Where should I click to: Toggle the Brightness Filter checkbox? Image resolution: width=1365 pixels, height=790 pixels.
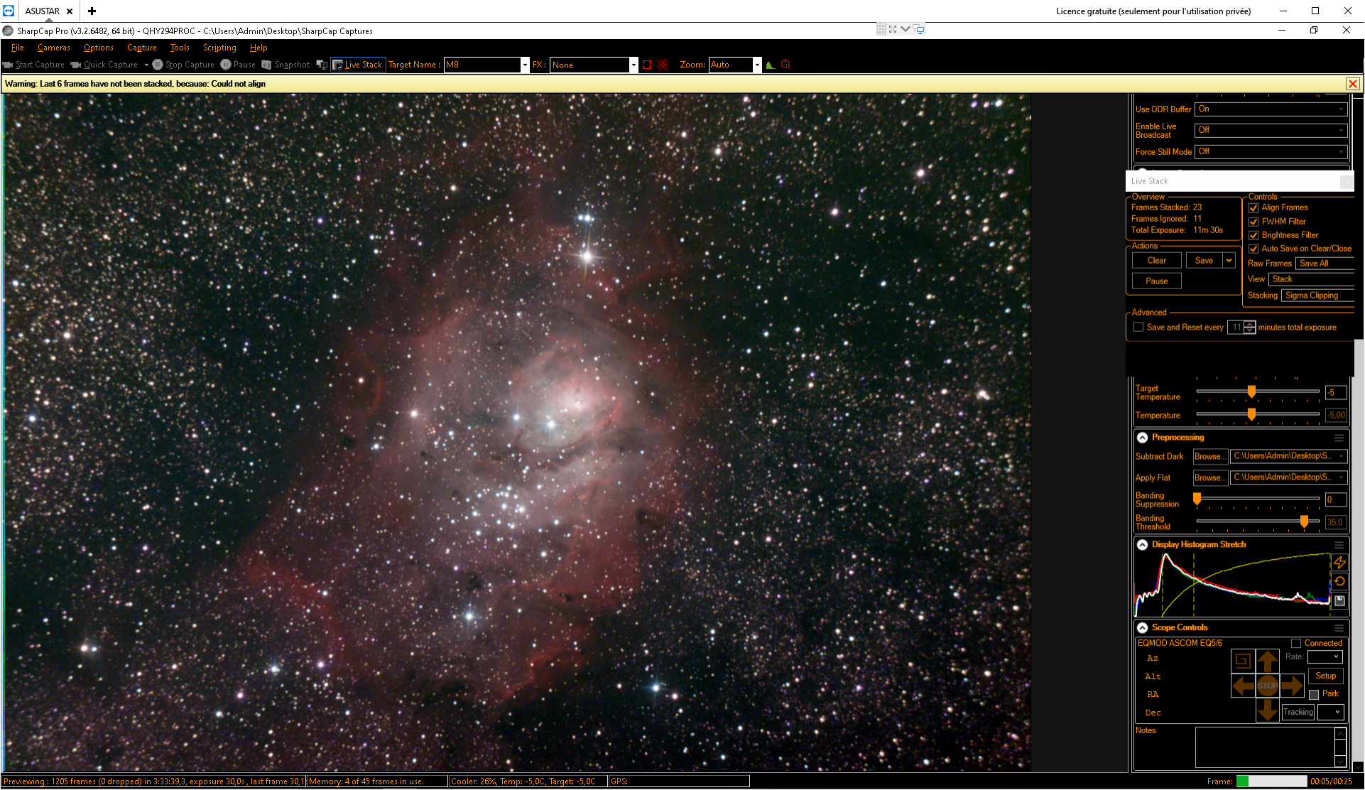1253,235
